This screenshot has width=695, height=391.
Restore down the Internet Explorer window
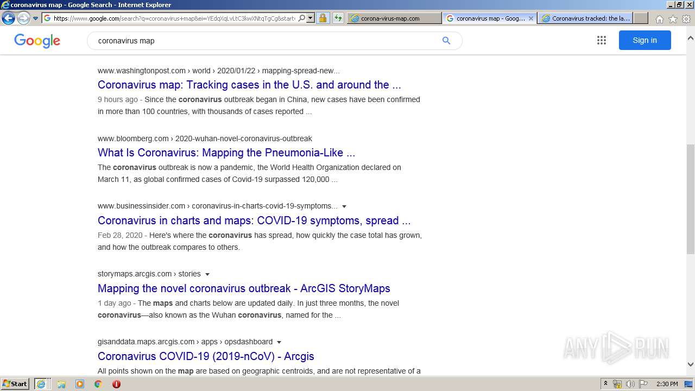(x=679, y=5)
